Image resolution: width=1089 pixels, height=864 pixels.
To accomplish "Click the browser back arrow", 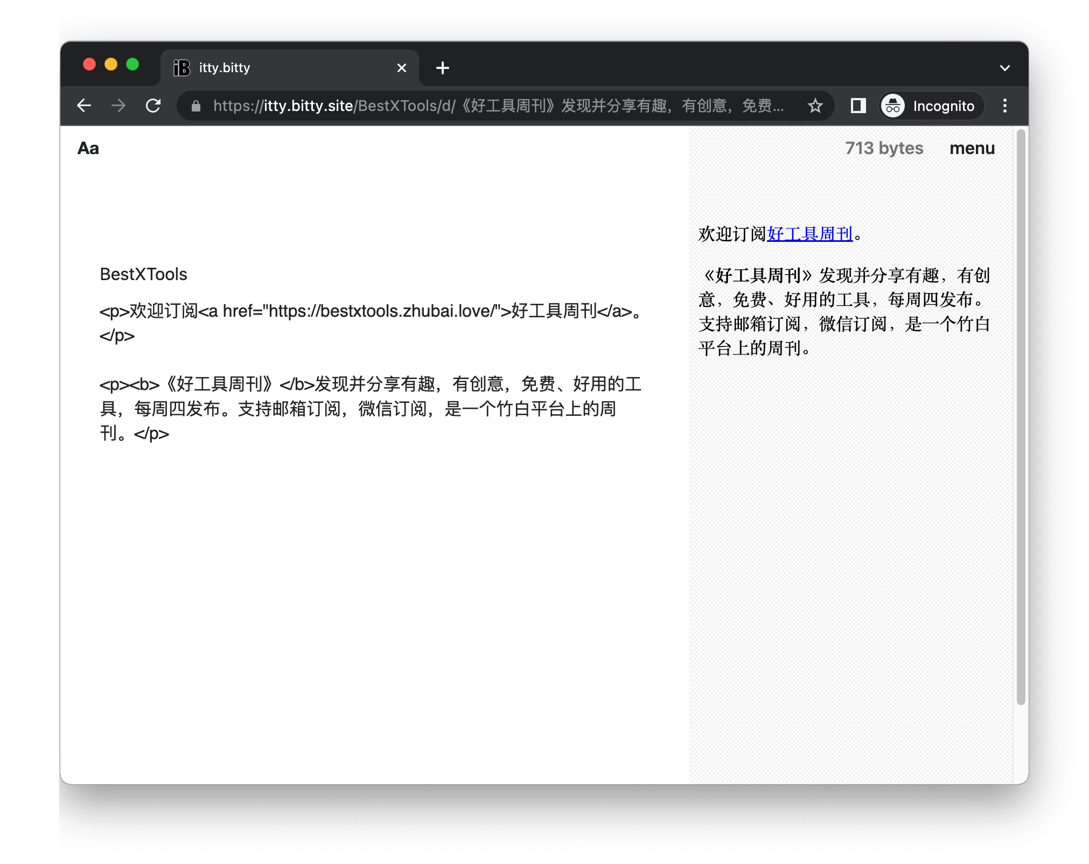I will pyautogui.click(x=84, y=106).
